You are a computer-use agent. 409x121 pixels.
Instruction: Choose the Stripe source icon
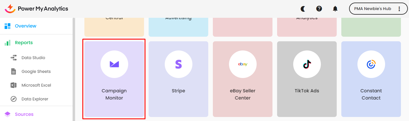[179, 64]
